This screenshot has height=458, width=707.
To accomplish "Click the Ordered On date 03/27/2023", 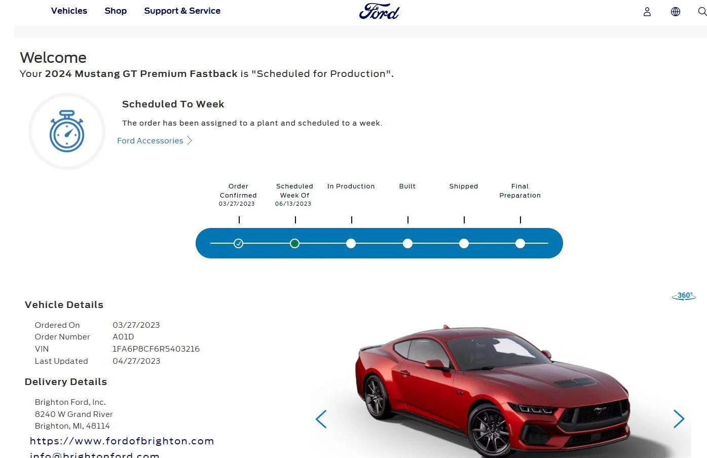I will pos(136,325).
